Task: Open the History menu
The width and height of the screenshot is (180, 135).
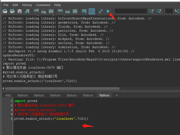Action: pyautogui.click(x=27, y=5)
